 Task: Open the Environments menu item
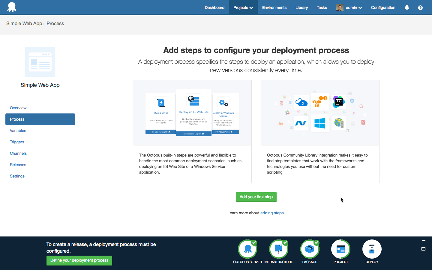(x=274, y=7)
